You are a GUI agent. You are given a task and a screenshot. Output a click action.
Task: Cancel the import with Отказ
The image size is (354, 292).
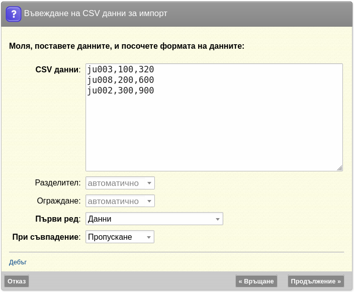pyautogui.click(x=17, y=281)
